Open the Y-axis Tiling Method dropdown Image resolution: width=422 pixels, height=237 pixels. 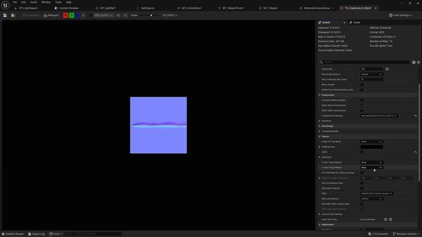coord(372,168)
